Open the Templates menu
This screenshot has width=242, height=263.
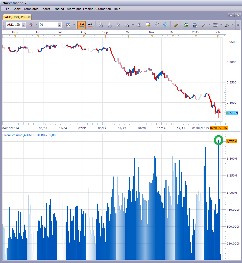pos(31,9)
